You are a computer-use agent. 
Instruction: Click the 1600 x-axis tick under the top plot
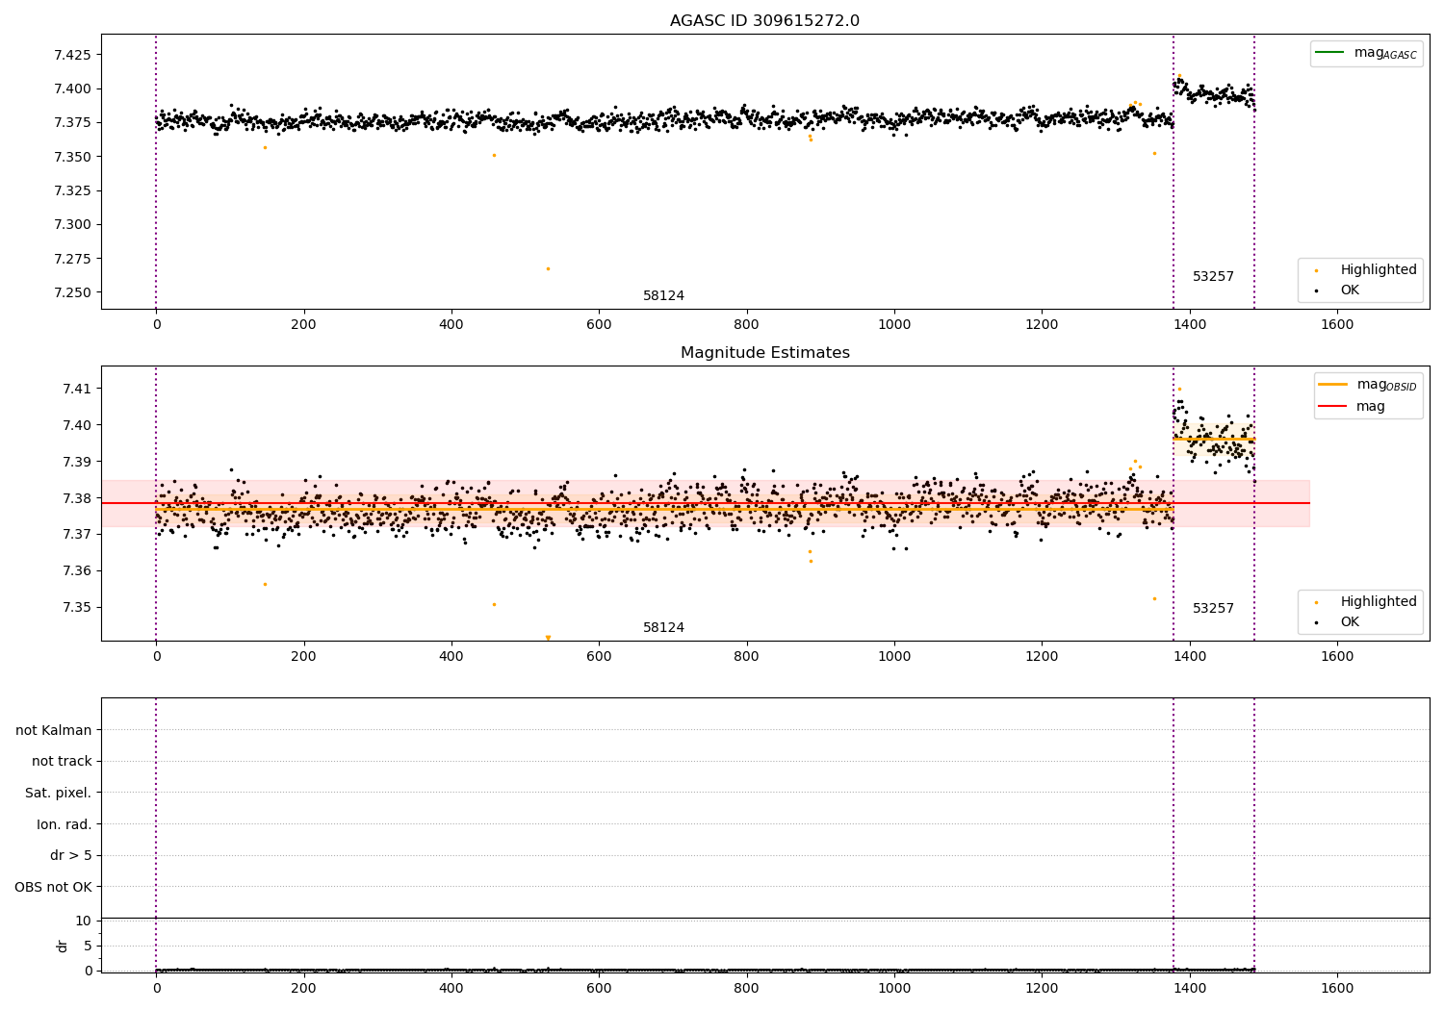(x=1337, y=325)
